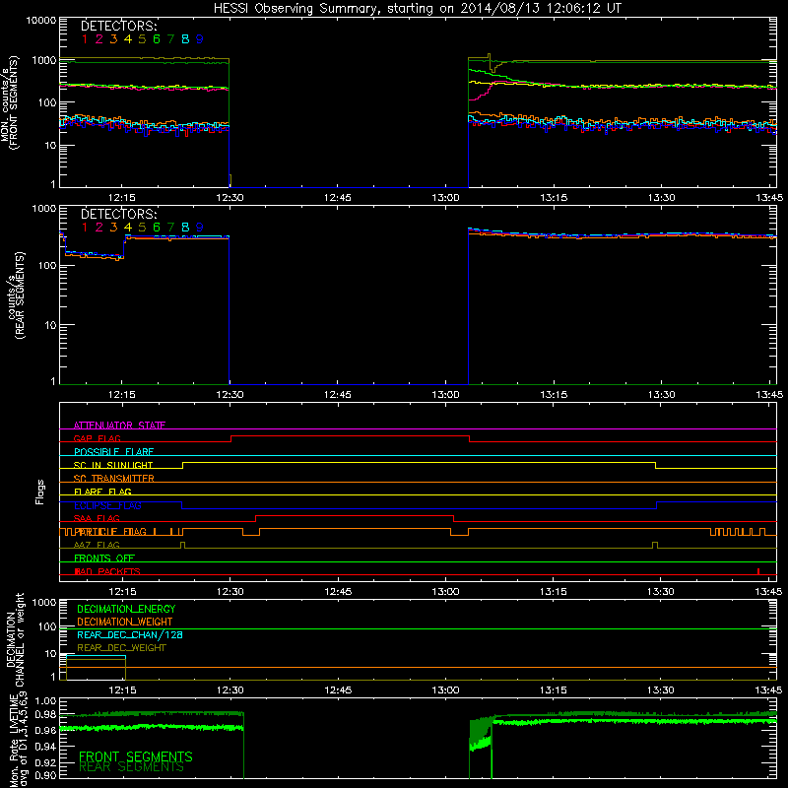Click green detector number 6 in front segments legend

pos(157,39)
